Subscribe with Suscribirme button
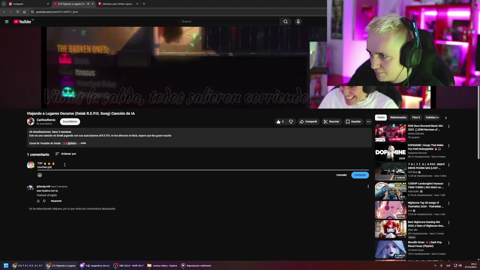 [70, 121]
